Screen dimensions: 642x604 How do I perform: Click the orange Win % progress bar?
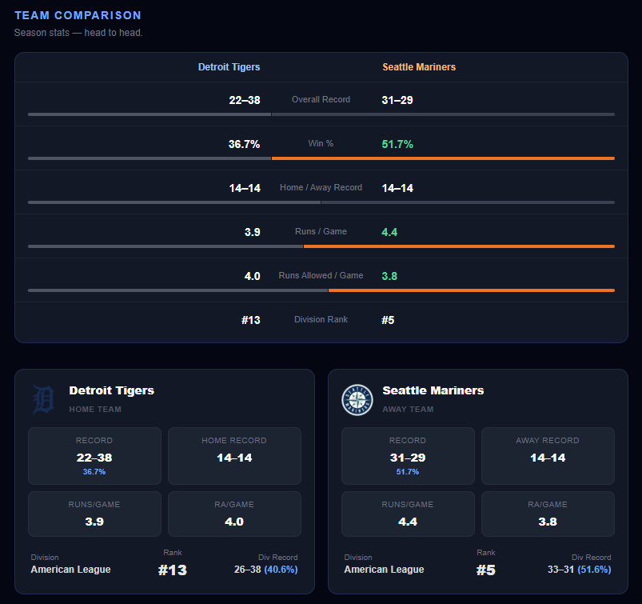click(x=443, y=158)
